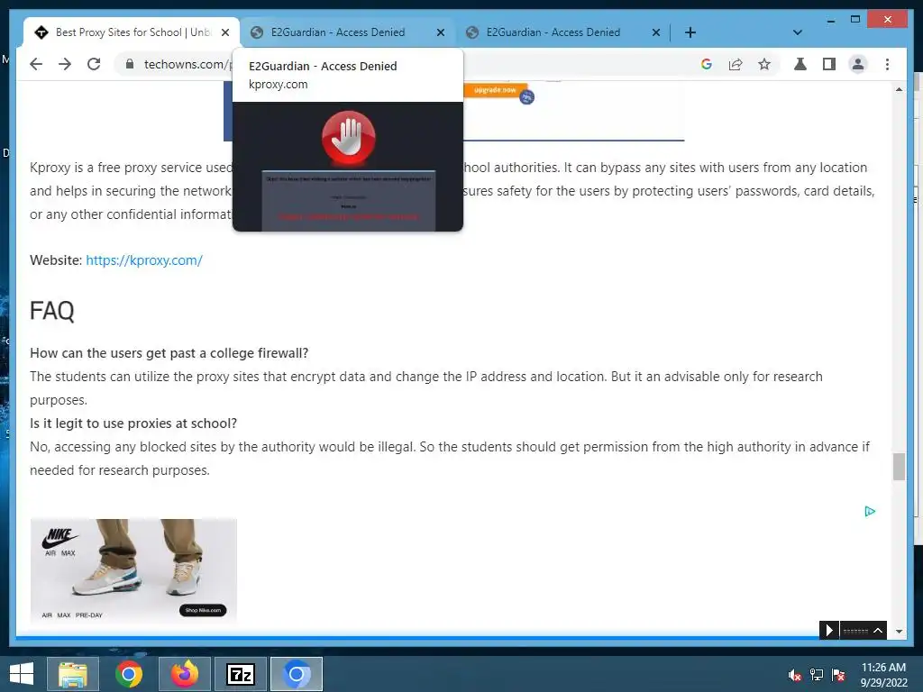Open the profile avatar menu
Screen dimensions: 923x692
(858, 64)
